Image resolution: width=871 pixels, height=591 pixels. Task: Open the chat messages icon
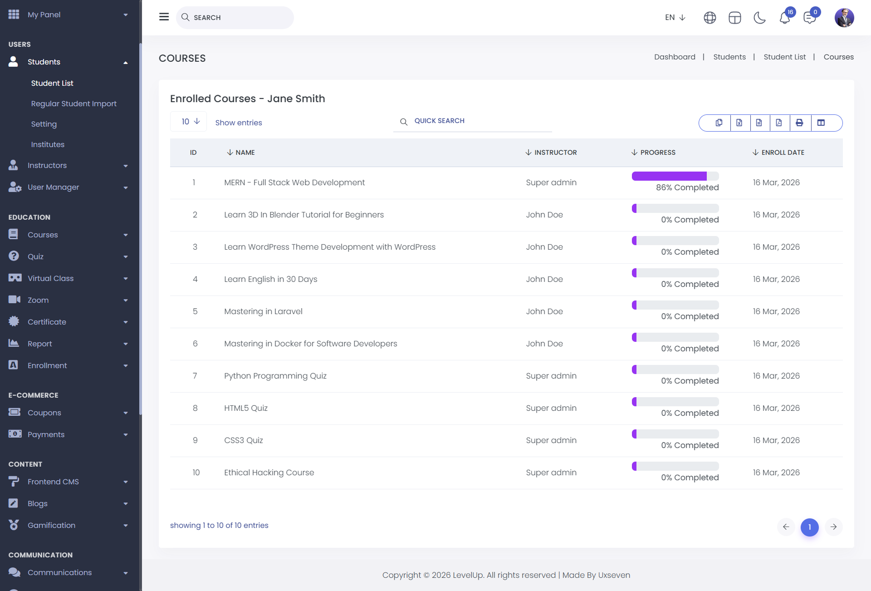pos(809,18)
